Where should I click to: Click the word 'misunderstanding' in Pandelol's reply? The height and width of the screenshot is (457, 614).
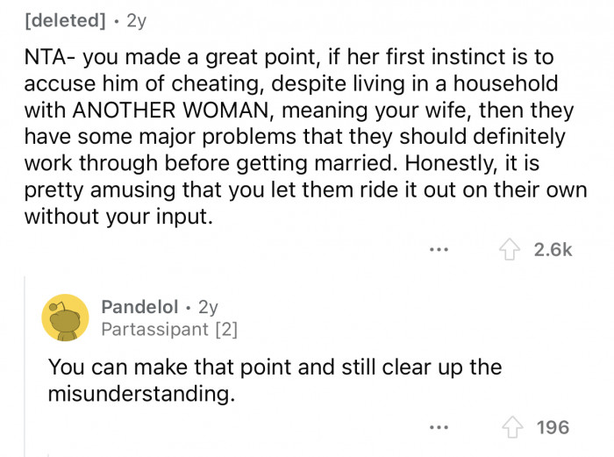click(141, 394)
